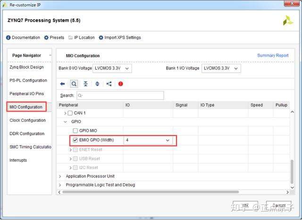
Task: Collapse the Page Navigator with minus icon
Action: pyautogui.click(x=50, y=56)
